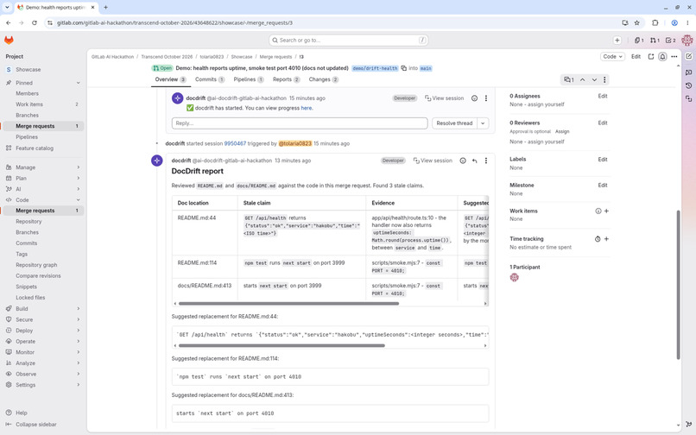Open the compose icon in right rail
Viewport: 696px width, 435px height.
[688, 57]
